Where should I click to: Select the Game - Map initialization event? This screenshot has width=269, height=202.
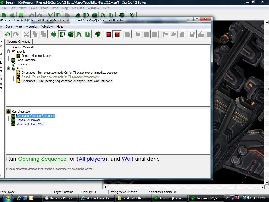(x=37, y=56)
